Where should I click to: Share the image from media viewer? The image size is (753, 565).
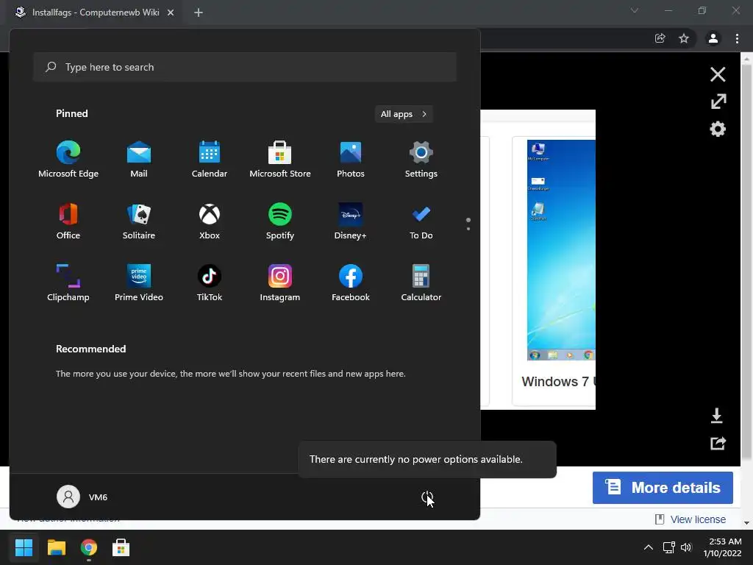tap(718, 443)
